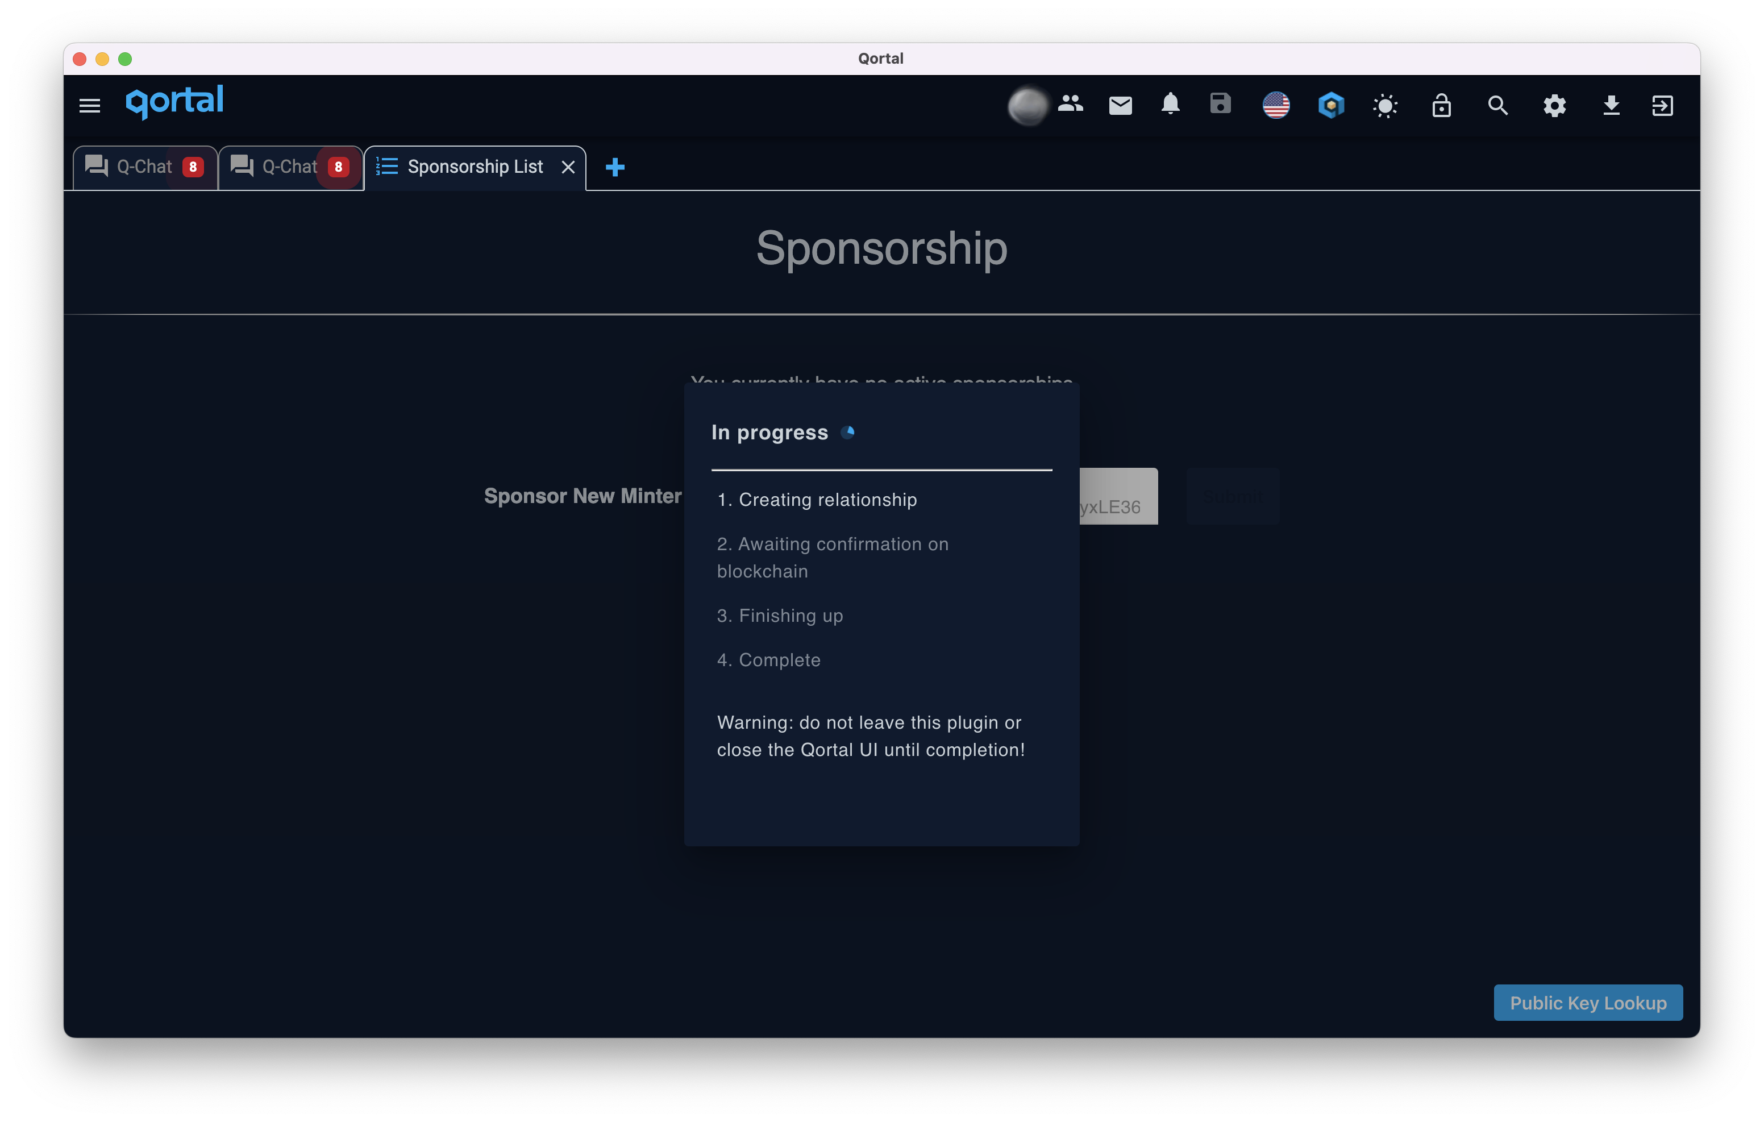Click the red badge on second Q-Chat

point(338,167)
